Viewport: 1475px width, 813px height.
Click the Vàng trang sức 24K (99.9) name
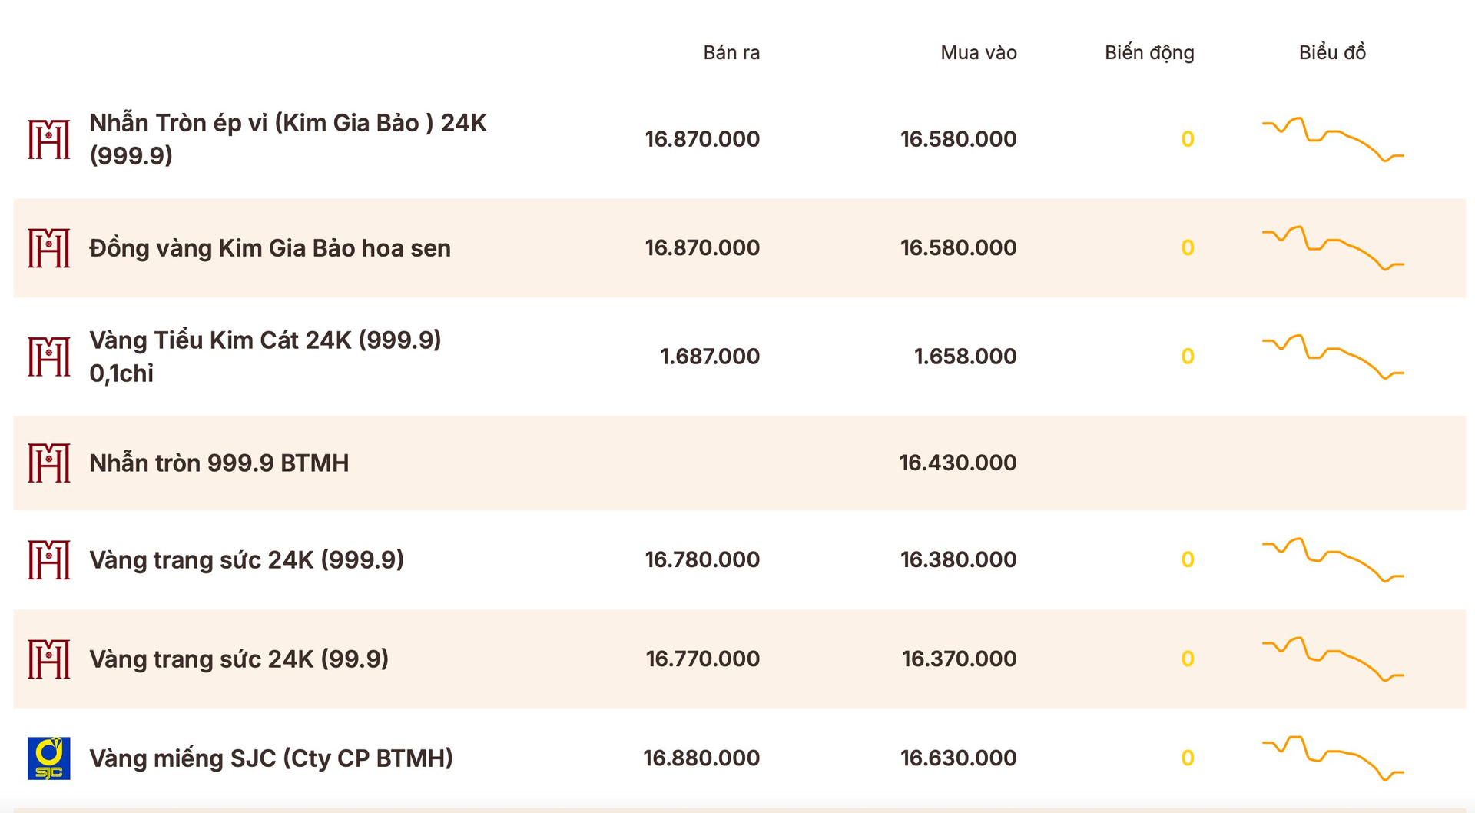(239, 659)
